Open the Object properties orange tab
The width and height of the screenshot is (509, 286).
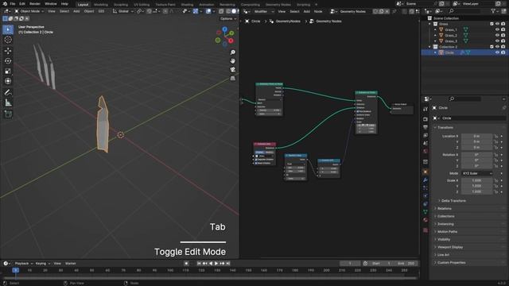pos(425,172)
